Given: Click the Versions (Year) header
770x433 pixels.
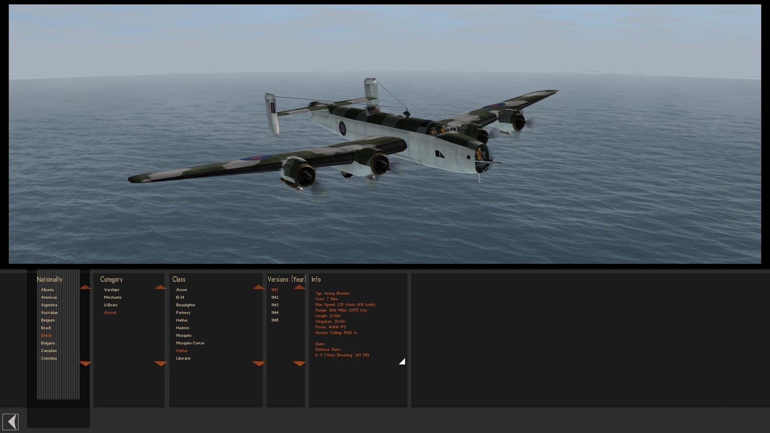Looking at the screenshot, I should tap(287, 280).
